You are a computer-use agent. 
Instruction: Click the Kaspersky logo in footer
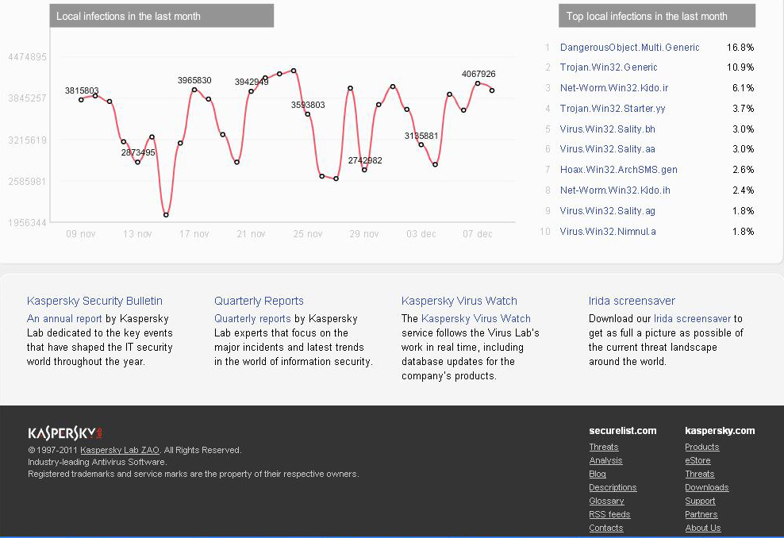(x=65, y=432)
